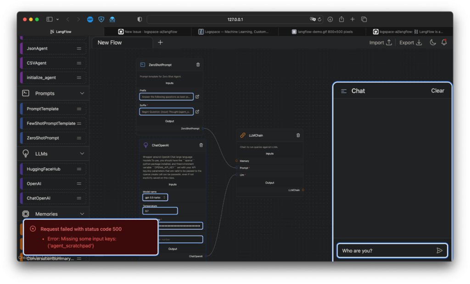Delete the ZeroShotPrompt node with trash icon
Screen dimensions: 470x284
pos(198,65)
